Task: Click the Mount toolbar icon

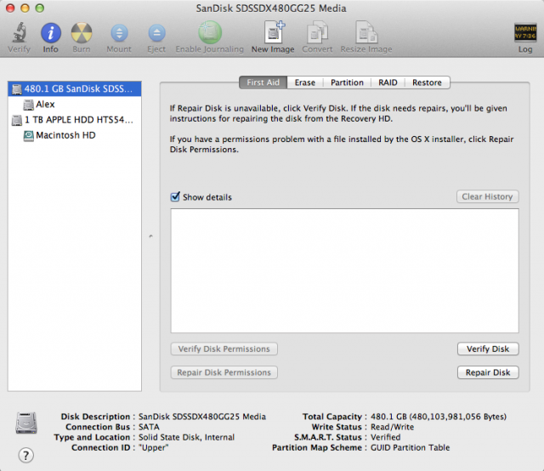Action: coord(119,33)
